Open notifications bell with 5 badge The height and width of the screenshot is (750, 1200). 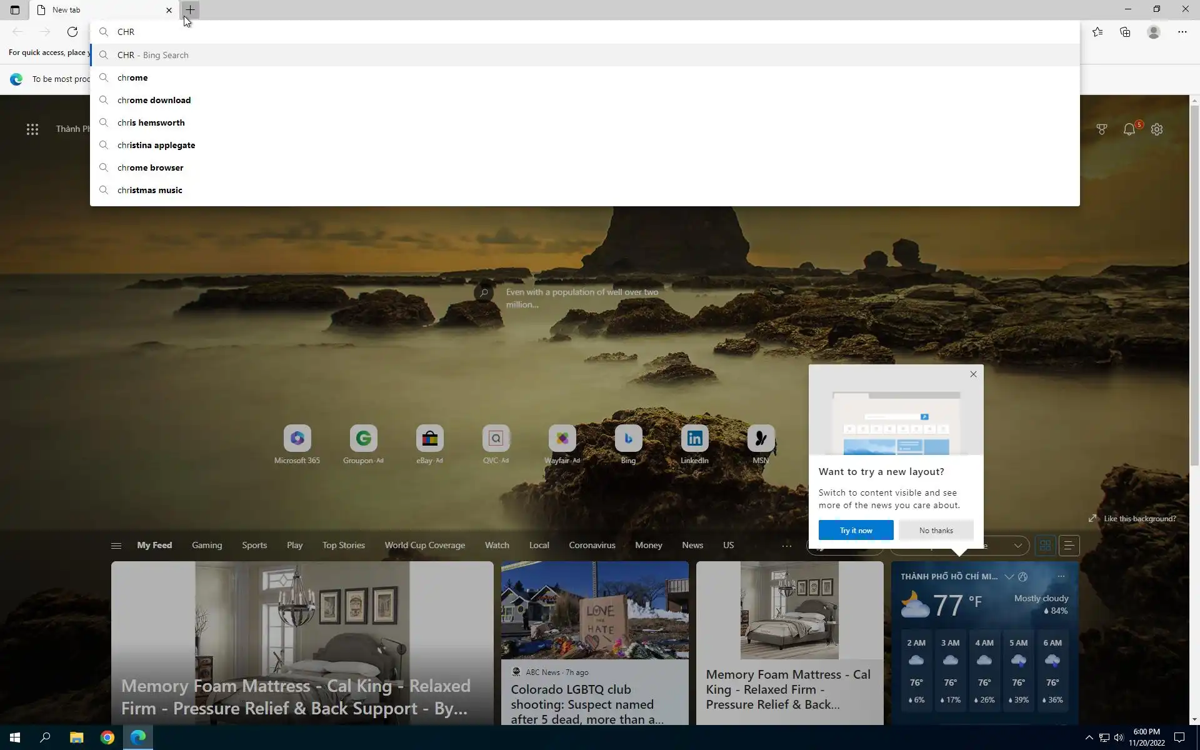point(1129,129)
